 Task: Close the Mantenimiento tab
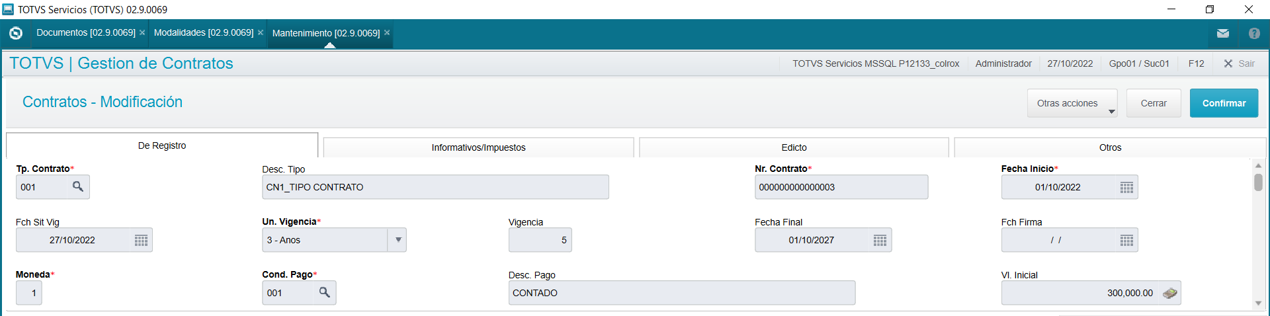click(387, 32)
